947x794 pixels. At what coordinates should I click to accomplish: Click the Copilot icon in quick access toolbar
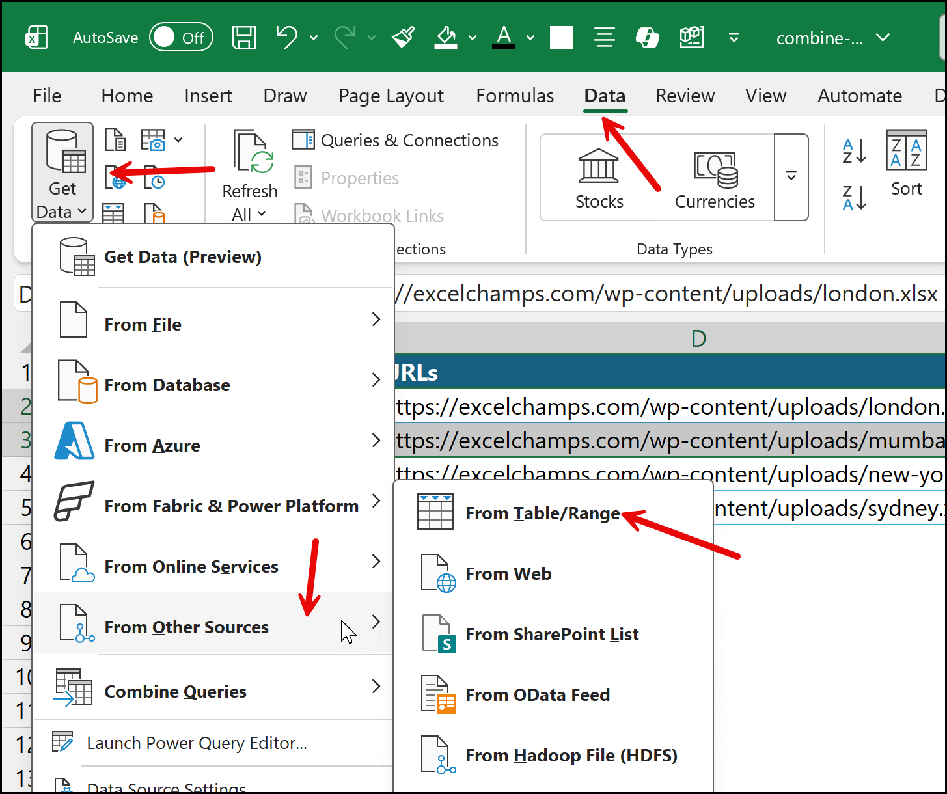[x=647, y=38]
